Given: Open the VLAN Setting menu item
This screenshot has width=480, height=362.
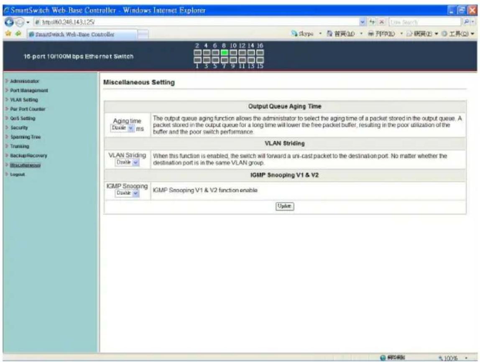Looking at the screenshot, I should 24,100.
